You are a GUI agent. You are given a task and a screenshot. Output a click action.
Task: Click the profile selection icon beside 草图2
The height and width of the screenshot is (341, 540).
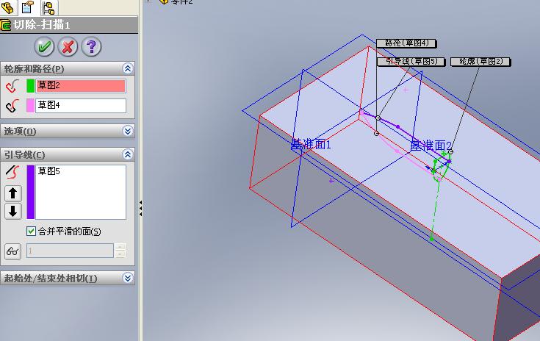12,86
